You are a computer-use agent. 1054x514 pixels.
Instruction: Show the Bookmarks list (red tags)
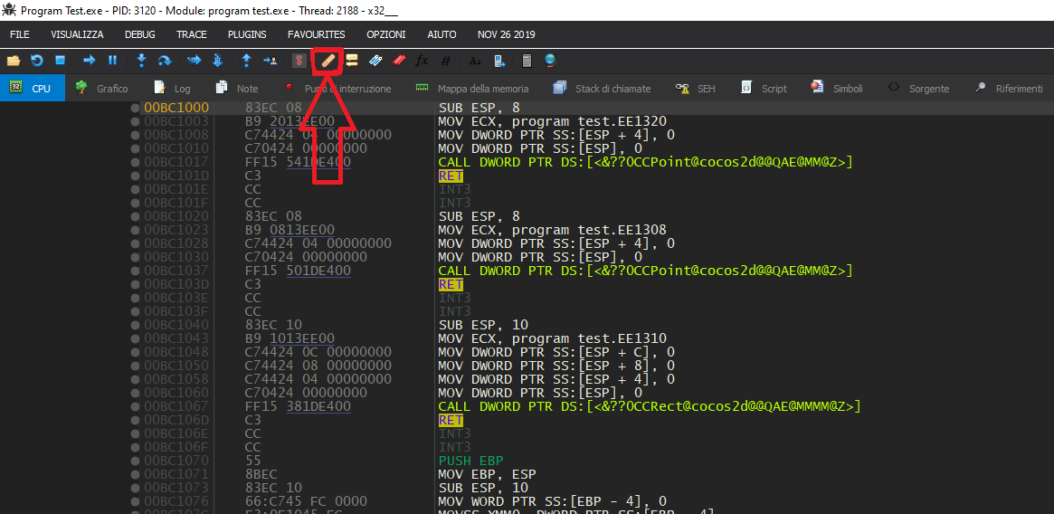click(399, 61)
